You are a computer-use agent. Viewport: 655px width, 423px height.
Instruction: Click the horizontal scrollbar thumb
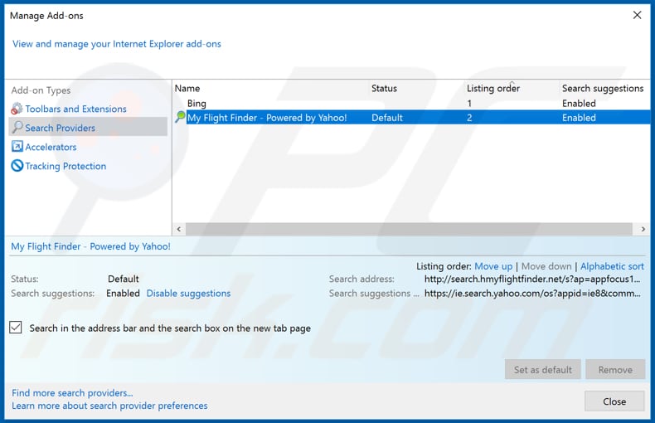point(409,229)
